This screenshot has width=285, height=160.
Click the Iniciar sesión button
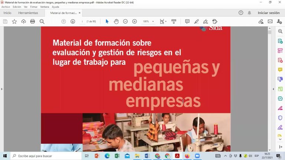[268, 13]
